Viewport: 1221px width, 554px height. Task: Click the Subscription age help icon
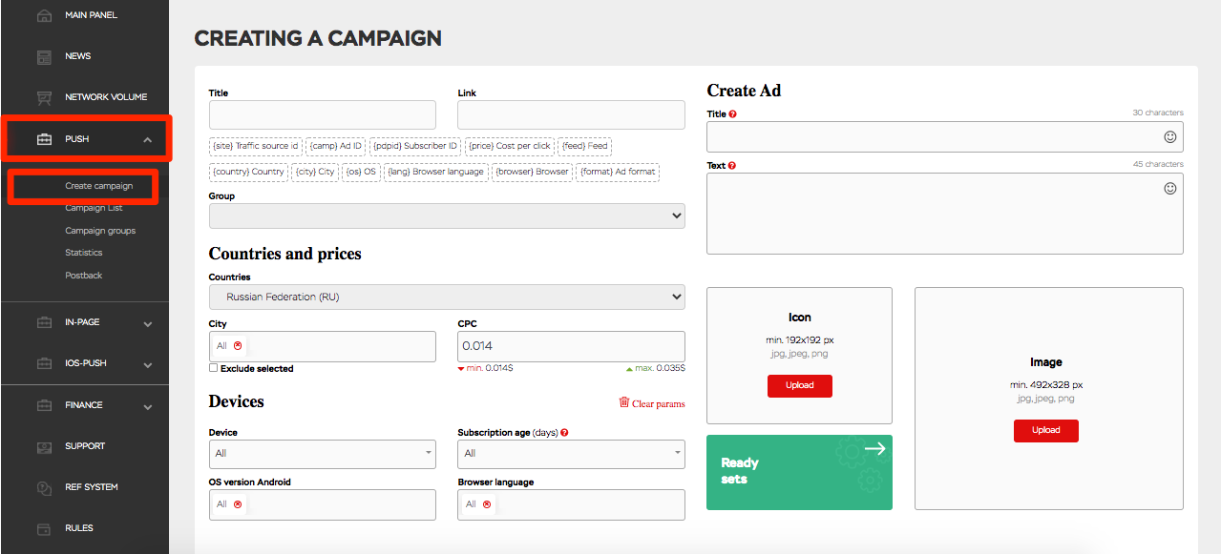(565, 433)
